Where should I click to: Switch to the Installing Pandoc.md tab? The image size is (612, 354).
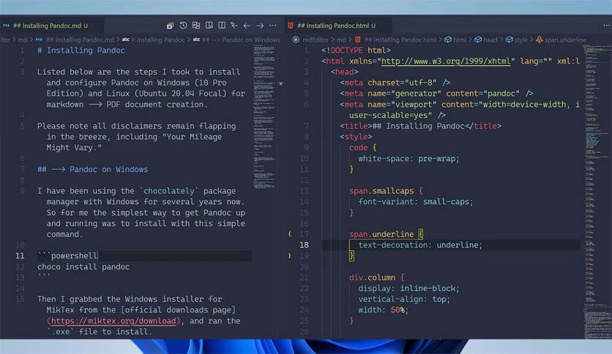coord(51,26)
